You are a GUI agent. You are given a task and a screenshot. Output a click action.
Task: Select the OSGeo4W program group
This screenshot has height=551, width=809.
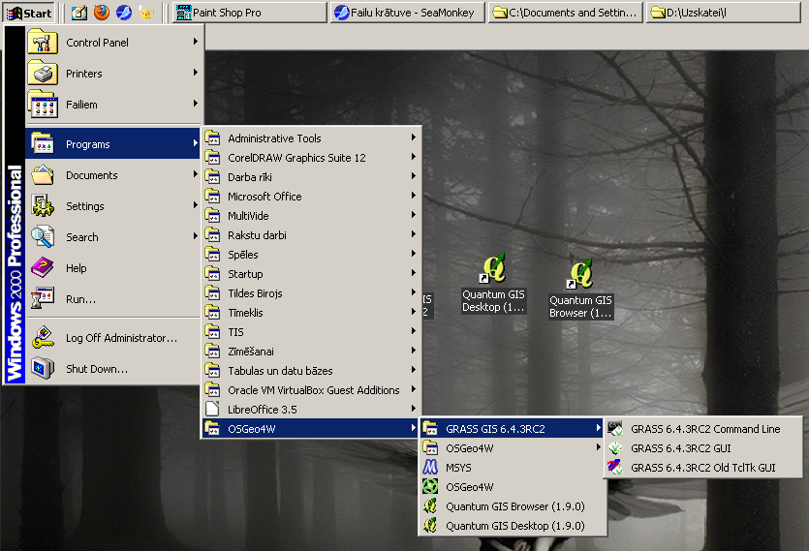point(311,429)
